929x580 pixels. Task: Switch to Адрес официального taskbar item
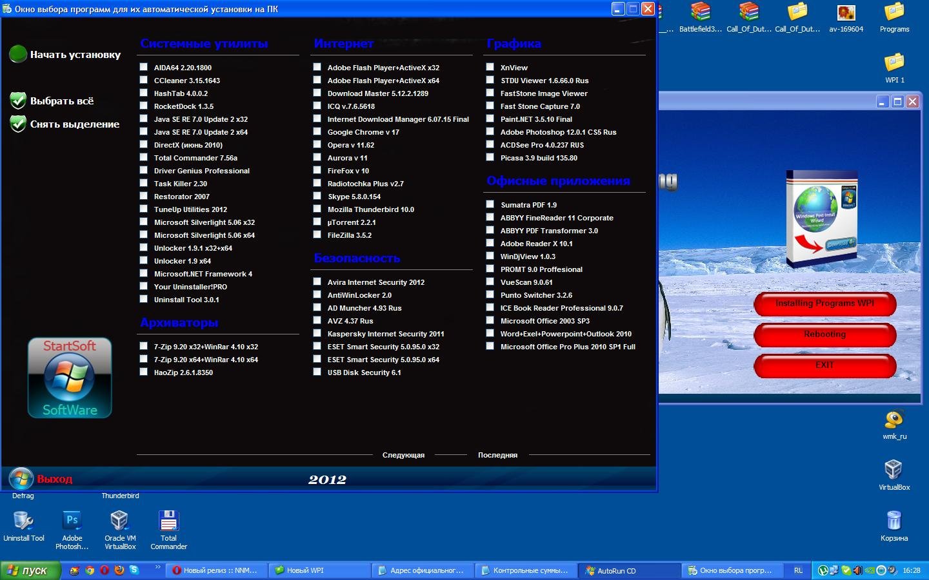tap(423, 570)
